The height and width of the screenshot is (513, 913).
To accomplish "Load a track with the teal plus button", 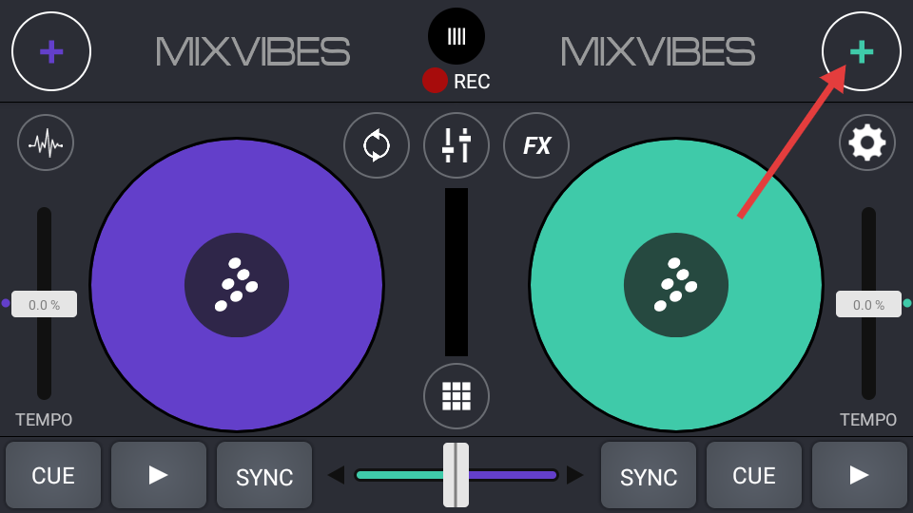I will (861, 51).
